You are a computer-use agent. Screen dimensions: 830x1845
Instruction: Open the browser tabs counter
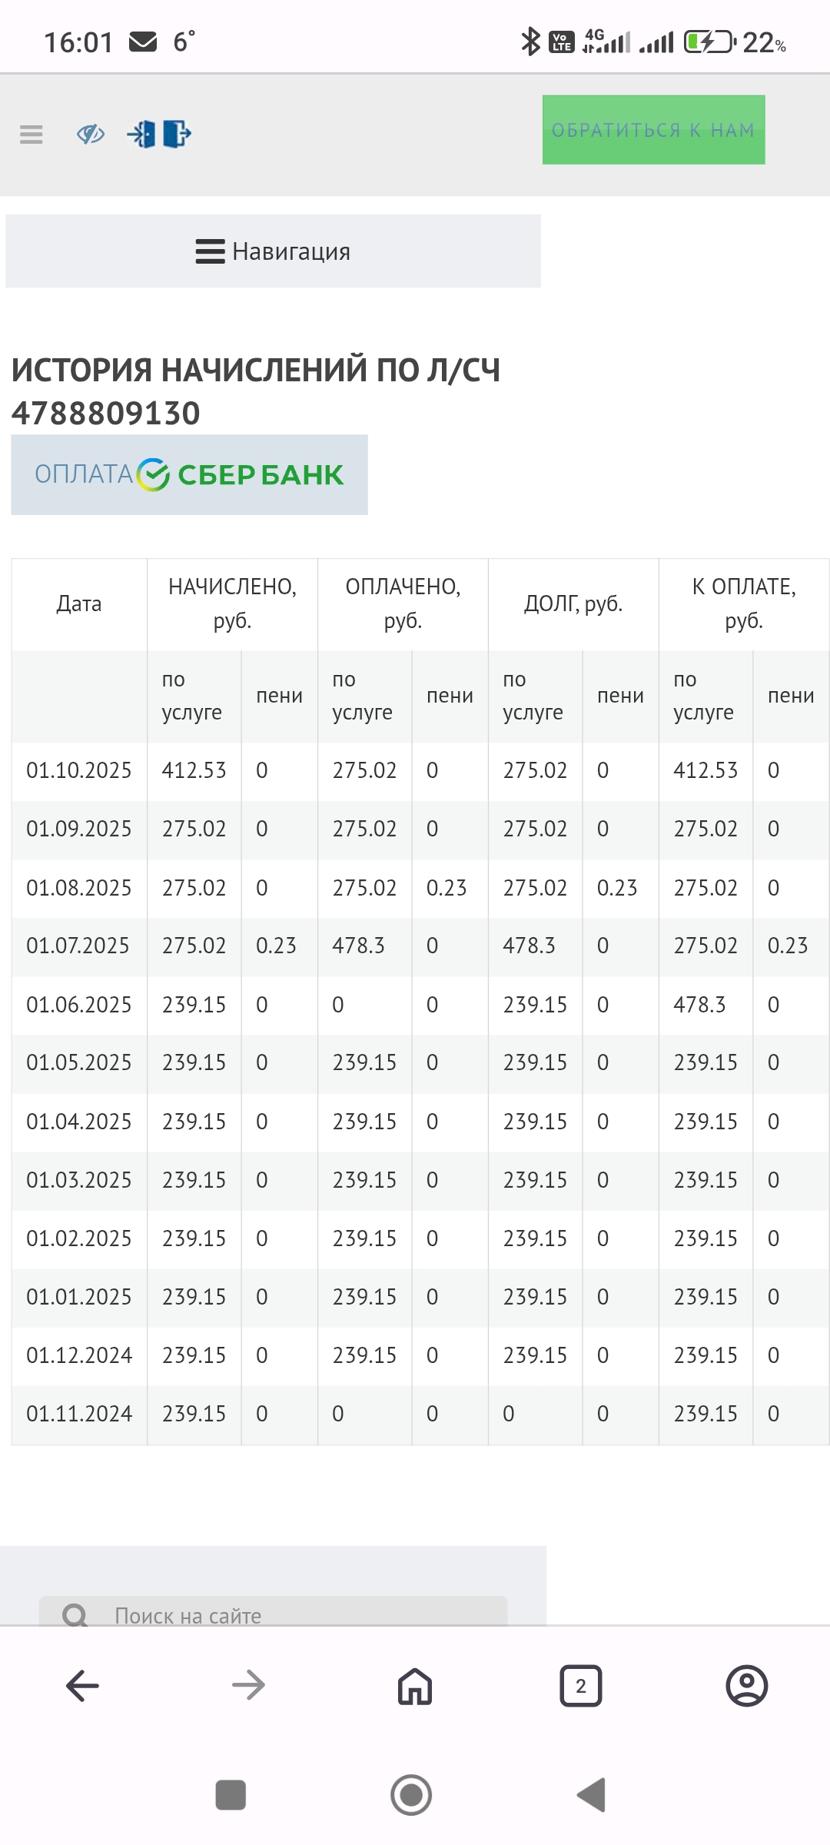[580, 1686]
